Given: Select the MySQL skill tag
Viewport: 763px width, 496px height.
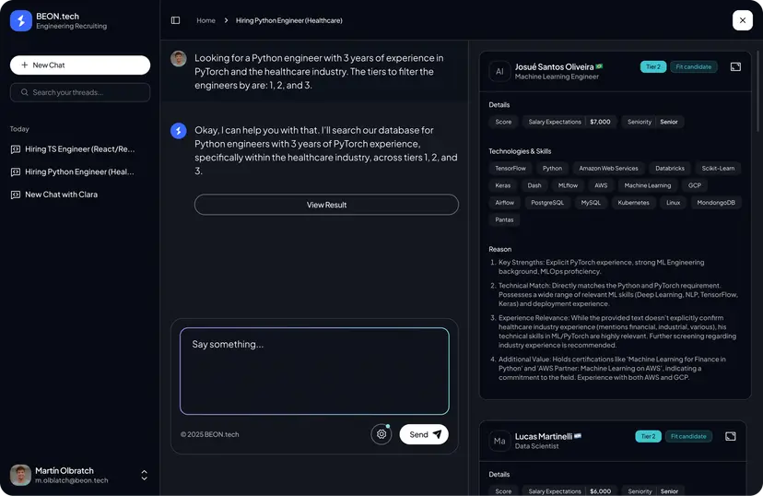Looking at the screenshot, I should click(x=591, y=203).
